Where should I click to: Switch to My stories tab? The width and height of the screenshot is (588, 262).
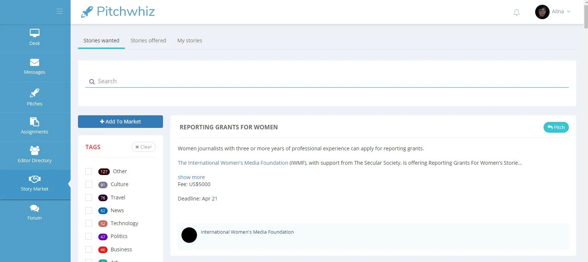pos(190,41)
